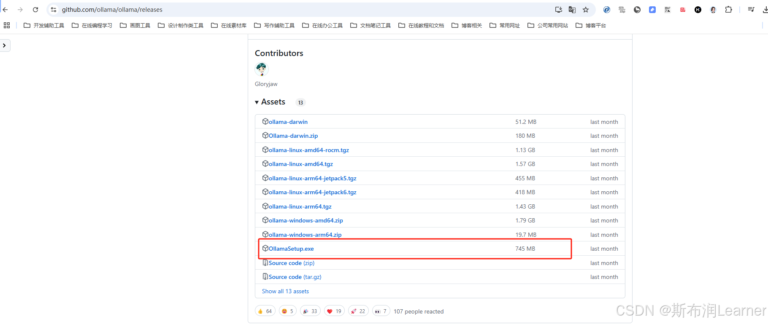Open the 写作辅助工具 bookmark folder
The height and width of the screenshot is (324, 768).
[274, 25]
